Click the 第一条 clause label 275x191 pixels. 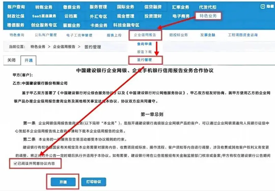(x=29, y=123)
